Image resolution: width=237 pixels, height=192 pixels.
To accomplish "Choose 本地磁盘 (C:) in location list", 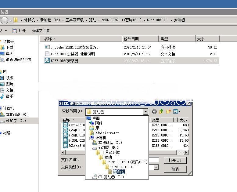I will [x=110, y=143].
